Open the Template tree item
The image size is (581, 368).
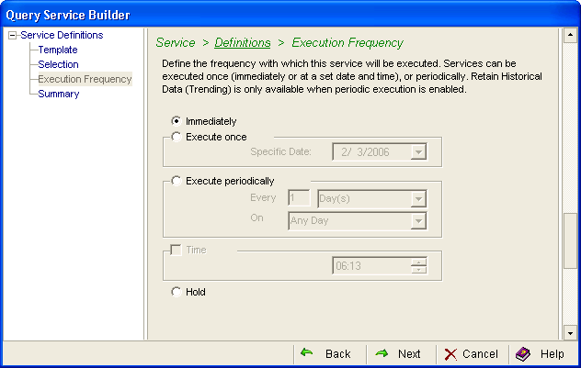[x=58, y=50]
